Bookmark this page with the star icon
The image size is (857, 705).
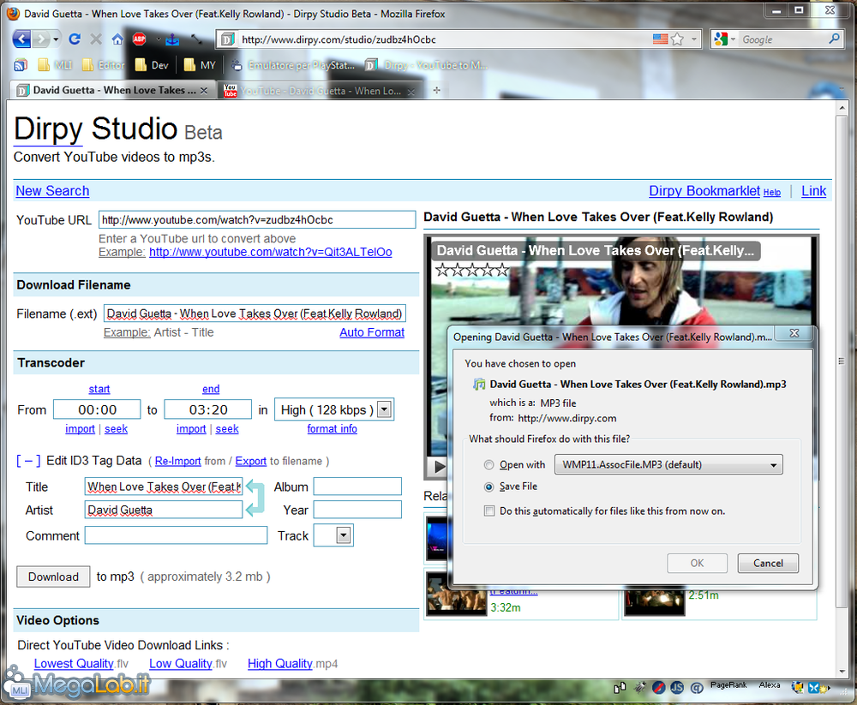pos(677,39)
